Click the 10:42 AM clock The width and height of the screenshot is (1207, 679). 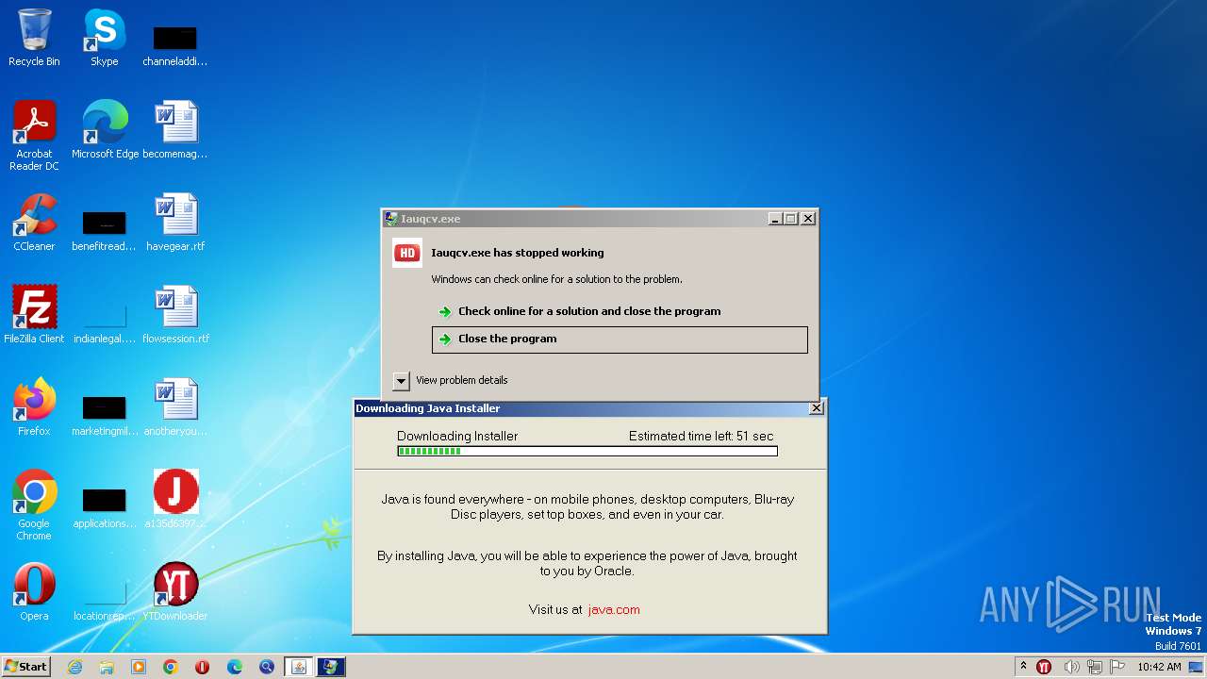click(x=1159, y=667)
